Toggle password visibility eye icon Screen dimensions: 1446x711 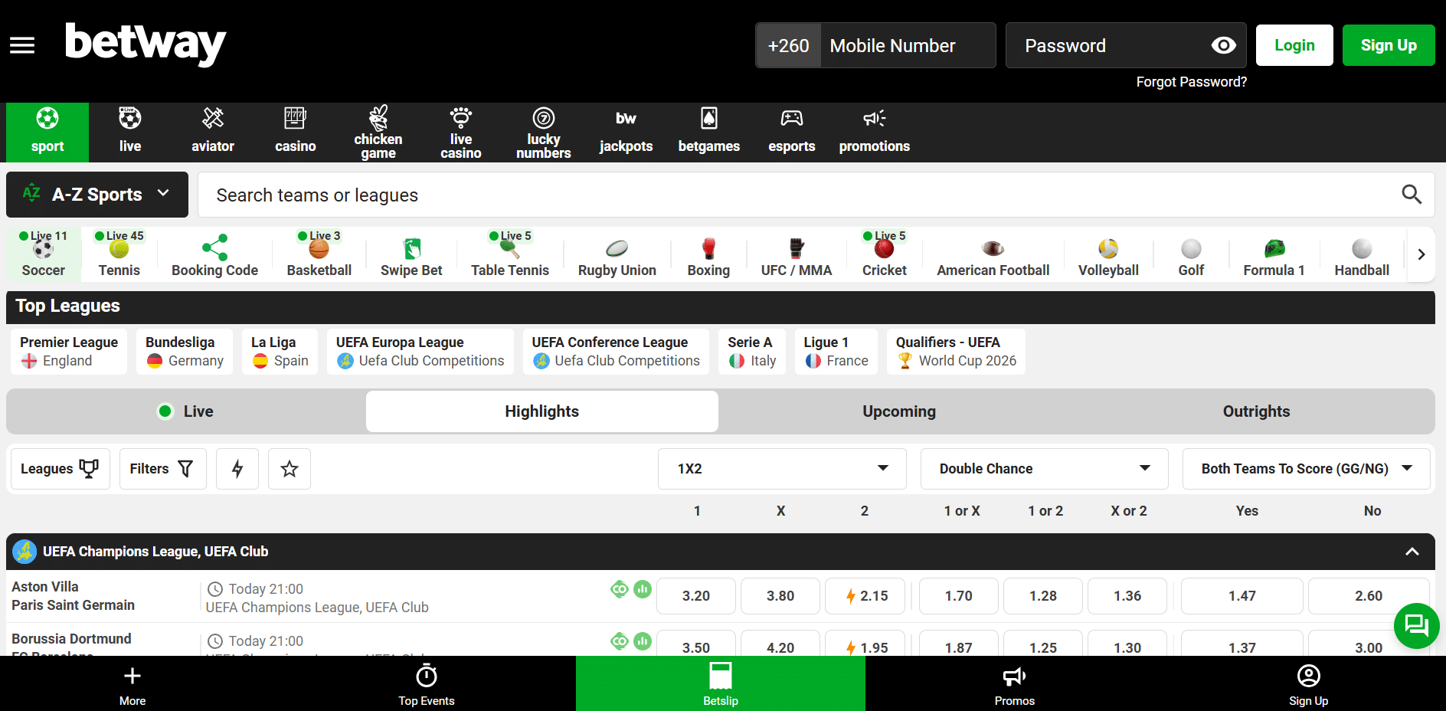point(1223,45)
